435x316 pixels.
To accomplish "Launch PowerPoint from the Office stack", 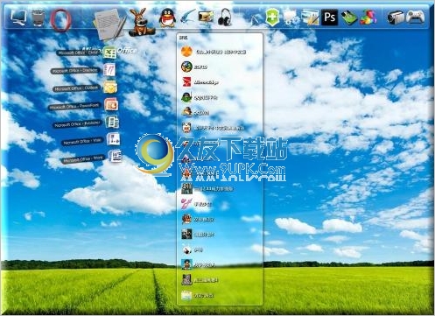I will 111,104.
